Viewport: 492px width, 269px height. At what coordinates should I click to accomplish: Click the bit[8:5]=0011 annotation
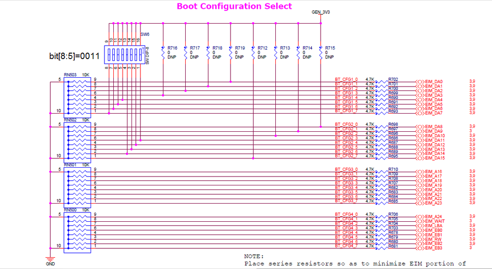tap(75, 57)
